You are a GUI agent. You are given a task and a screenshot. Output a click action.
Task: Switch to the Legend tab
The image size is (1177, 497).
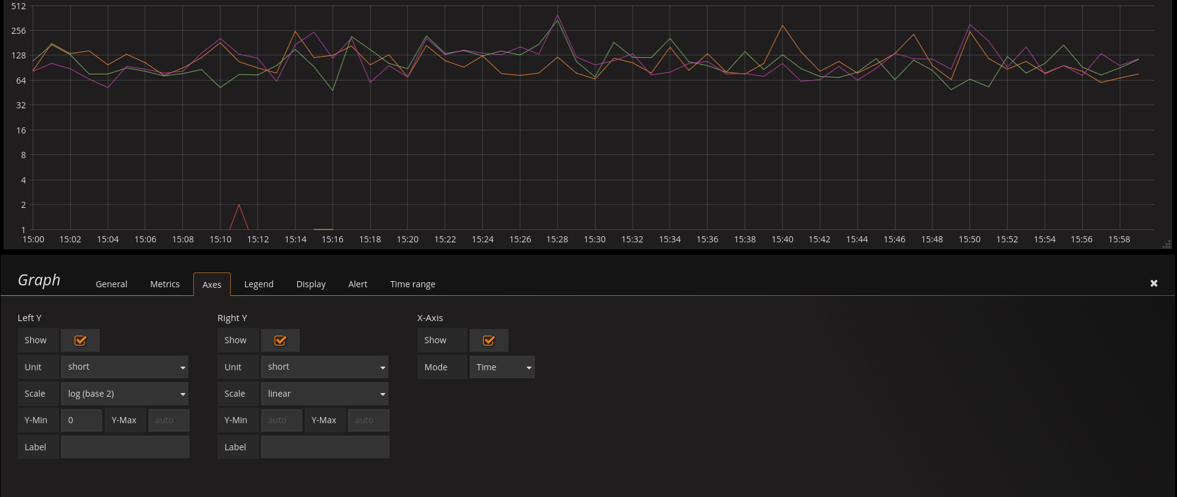(x=259, y=284)
